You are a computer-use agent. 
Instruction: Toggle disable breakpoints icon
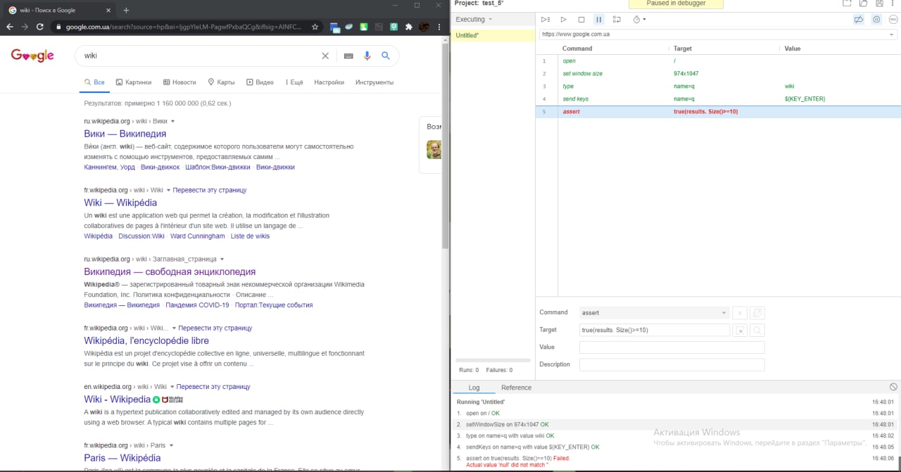click(858, 20)
